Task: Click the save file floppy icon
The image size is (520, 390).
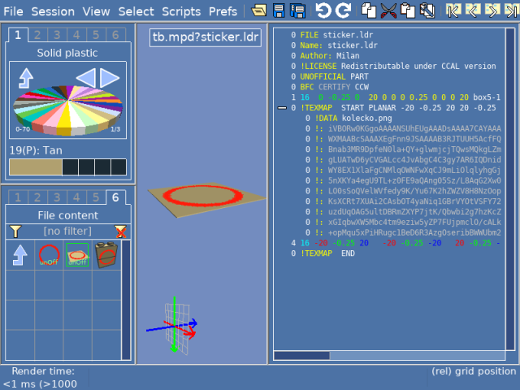Action: [279, 11]
